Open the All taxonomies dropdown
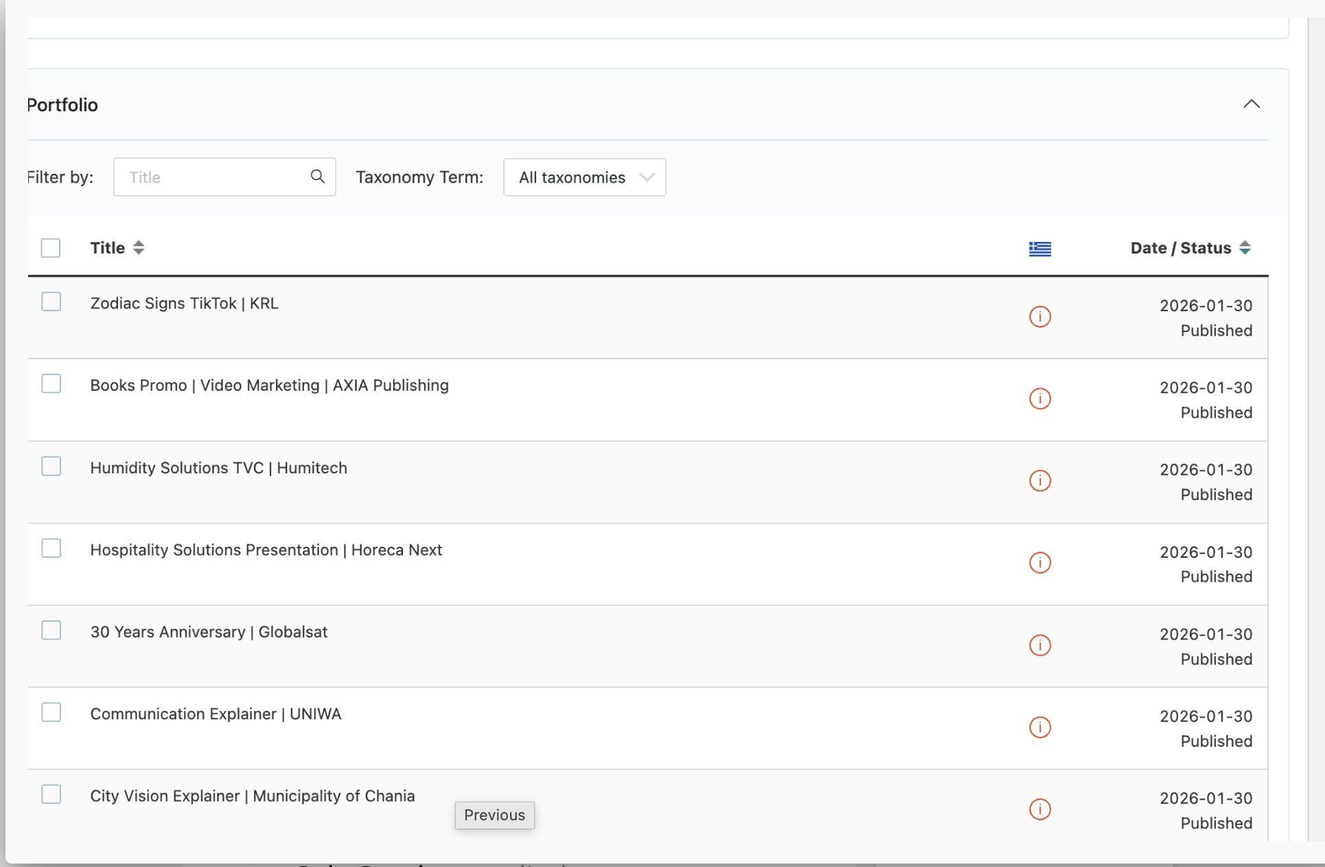1325x867 pixels. tap(584, 177)
